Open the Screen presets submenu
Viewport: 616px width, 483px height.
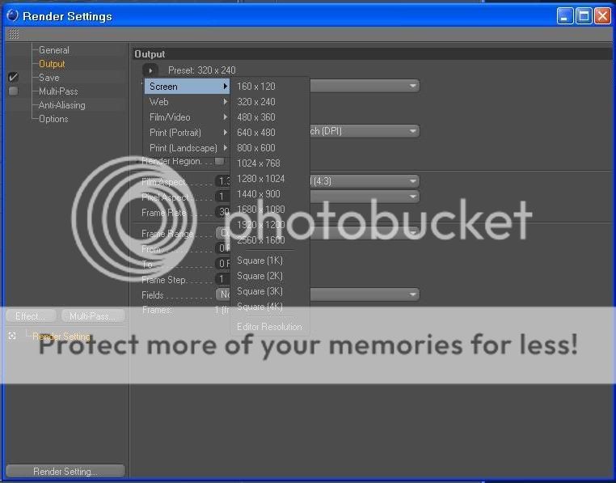187,86
